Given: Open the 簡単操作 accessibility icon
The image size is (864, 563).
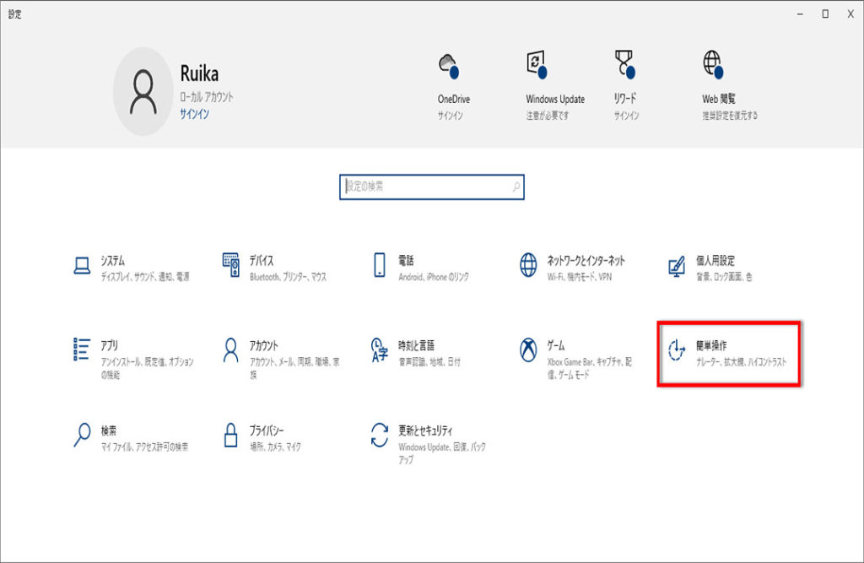Looking at the screenshot, I should pyautogui.click(x=677, y=350).
